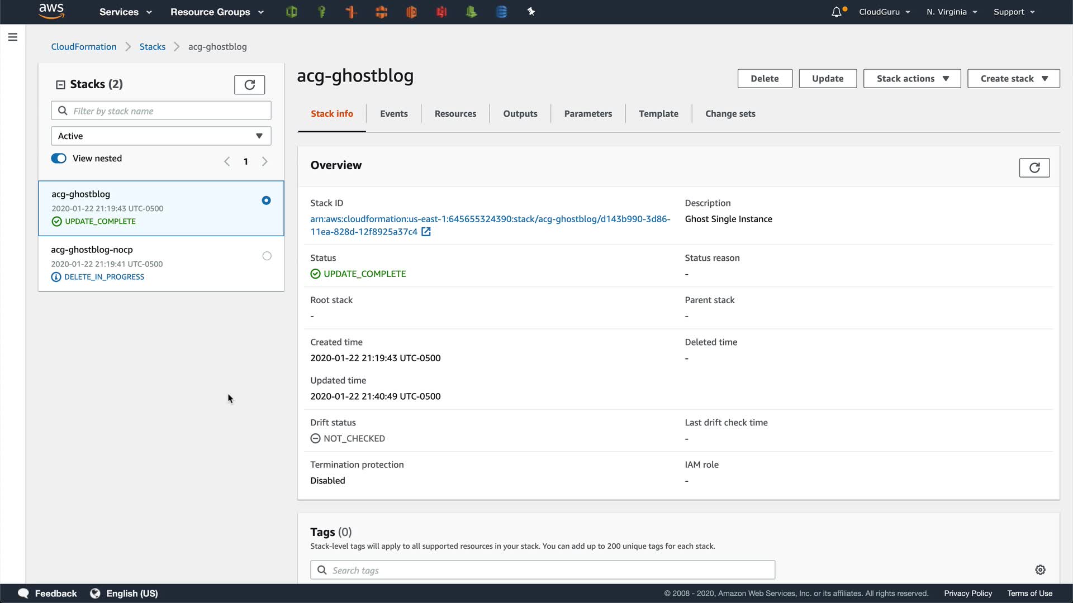Open the N. Virginia region menu
The image size is (1073, 603).
click(x=951, y=12)
